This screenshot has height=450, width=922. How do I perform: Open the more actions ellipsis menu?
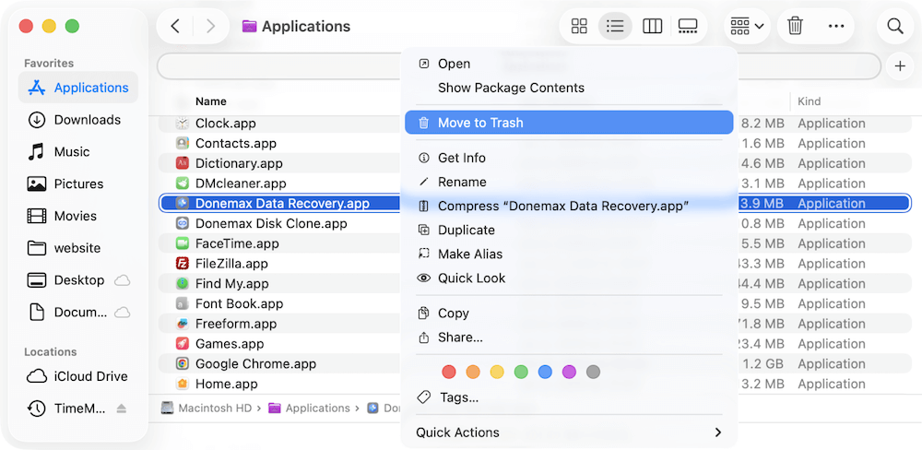tap(836, 27)
